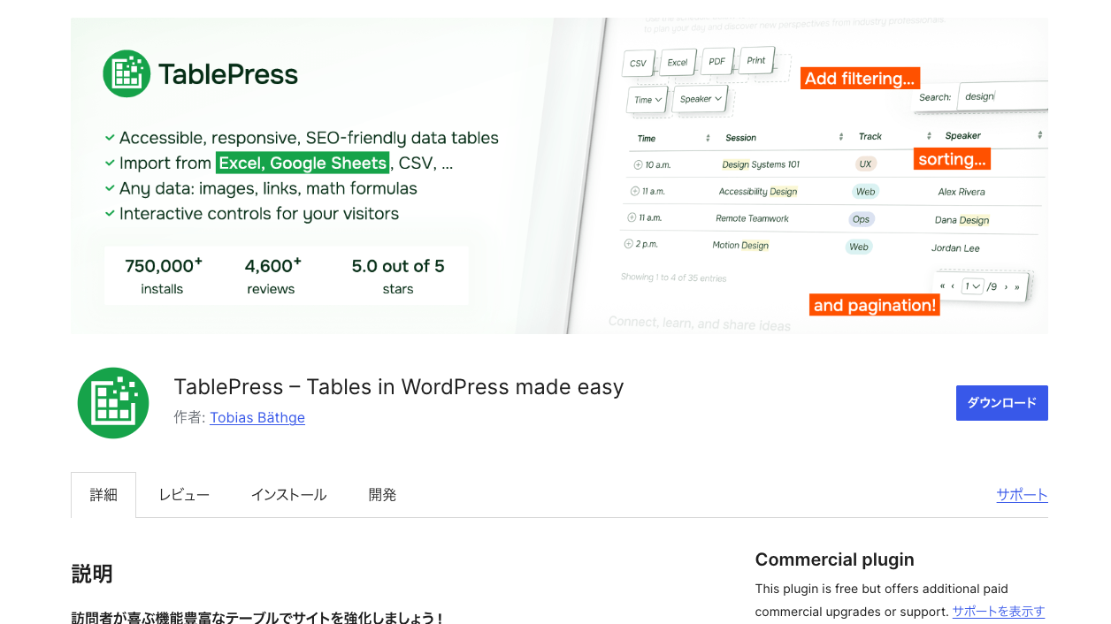This screenshot has width=1111, height=624.
Task: Click the 'Design Systems 101' session cell
Action: tap(761, 164)
